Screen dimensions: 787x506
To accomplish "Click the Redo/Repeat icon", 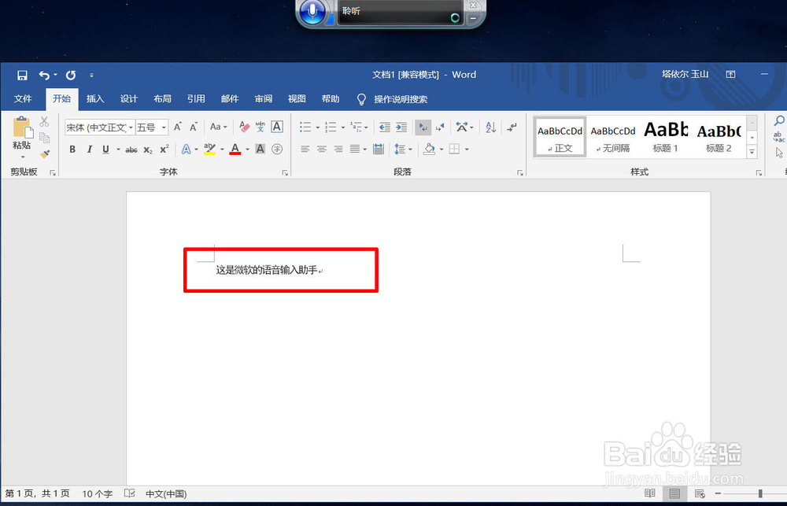I will coord(71,76).
